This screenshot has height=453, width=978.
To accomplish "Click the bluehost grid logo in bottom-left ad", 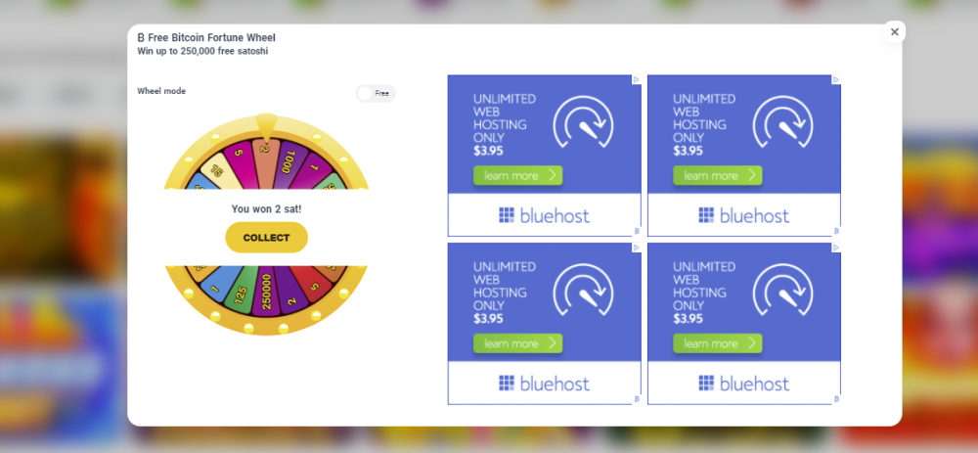I will (507, 383).
